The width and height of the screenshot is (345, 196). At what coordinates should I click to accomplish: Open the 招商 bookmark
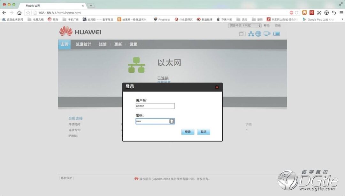pyautogui.click(x=53, y=19)
